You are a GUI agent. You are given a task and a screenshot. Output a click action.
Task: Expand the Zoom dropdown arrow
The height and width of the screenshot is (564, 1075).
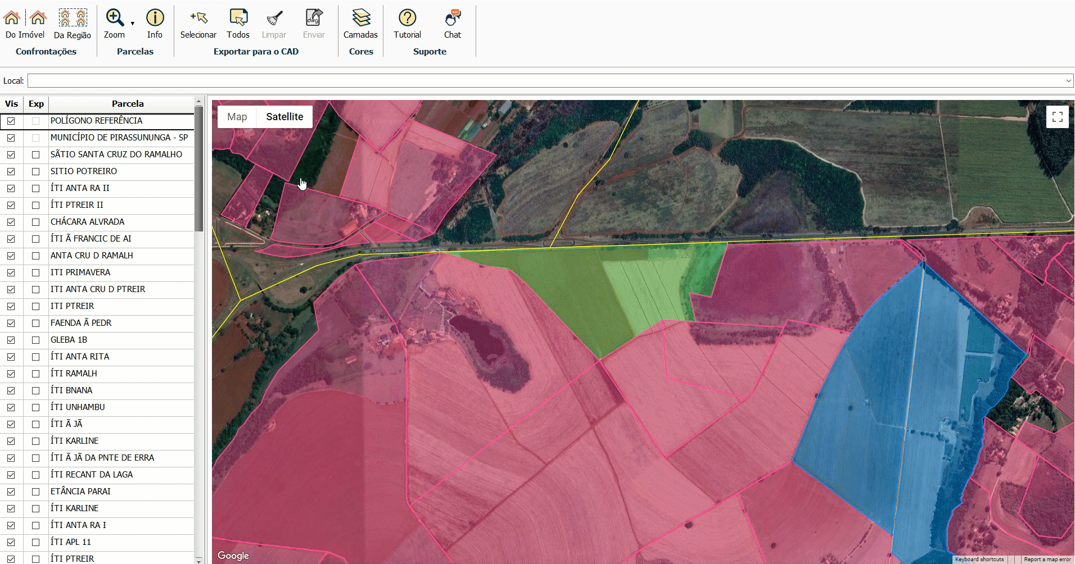(133, 24)
